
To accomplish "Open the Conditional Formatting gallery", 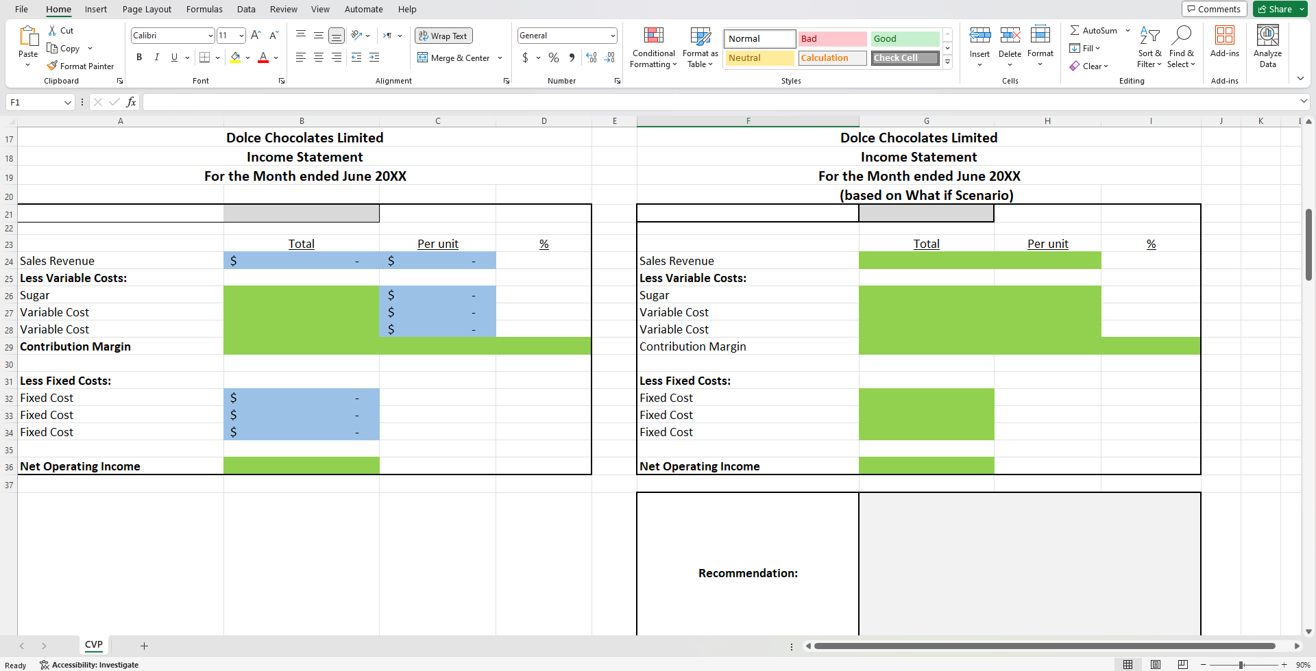I will tap(653, 47).
